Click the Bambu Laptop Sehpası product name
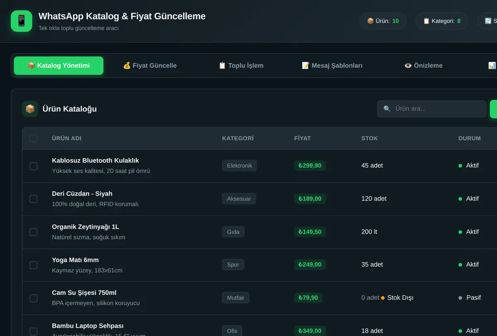This screenshot has height=336, width=497. coord(87,326)
